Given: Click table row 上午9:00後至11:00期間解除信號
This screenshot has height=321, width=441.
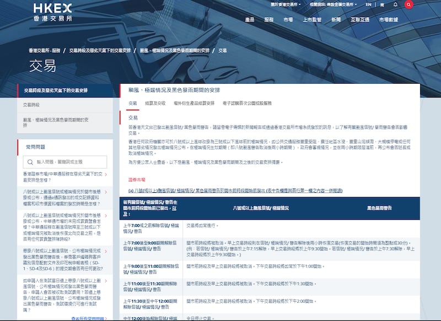Looking at the screenshot, I should click(270, 269).
